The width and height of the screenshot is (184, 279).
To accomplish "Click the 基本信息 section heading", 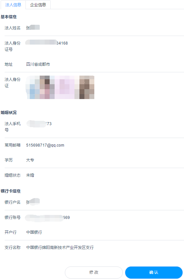I will (9, 17).
